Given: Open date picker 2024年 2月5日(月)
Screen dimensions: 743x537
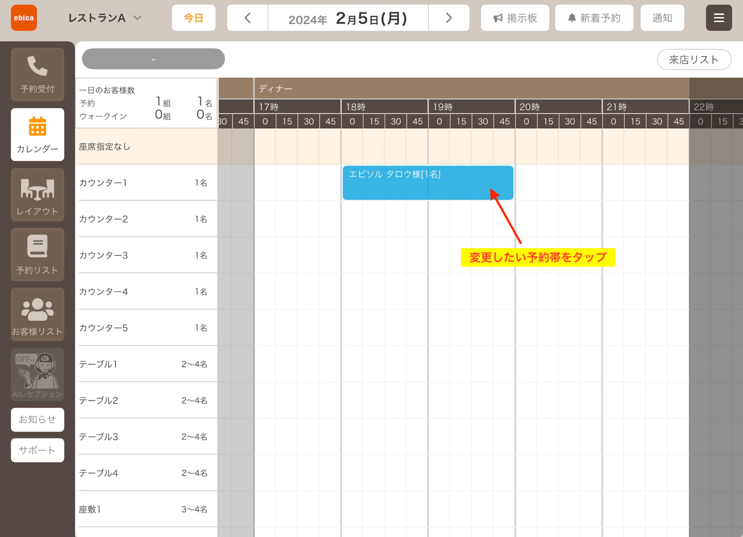Looking at the screenshot, I should (x=348, y=18).
